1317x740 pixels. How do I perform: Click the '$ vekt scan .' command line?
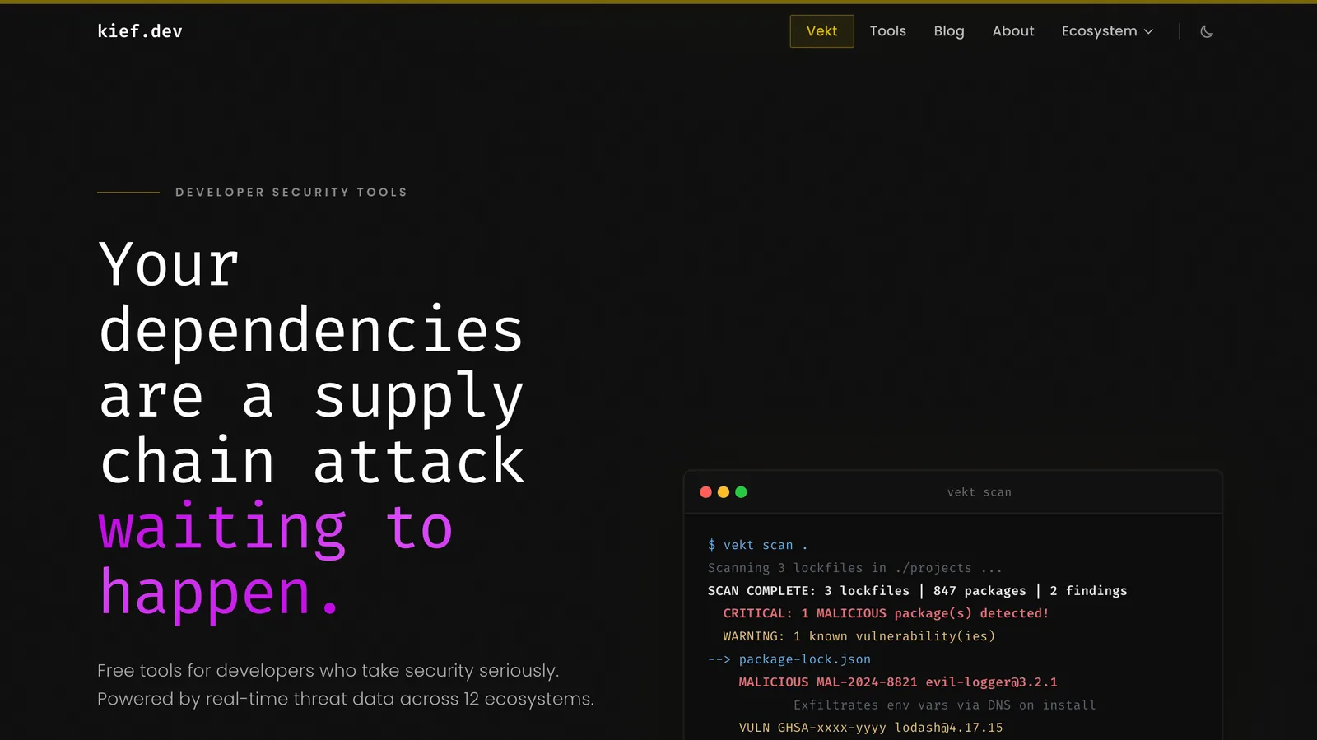tap(758, 545)
